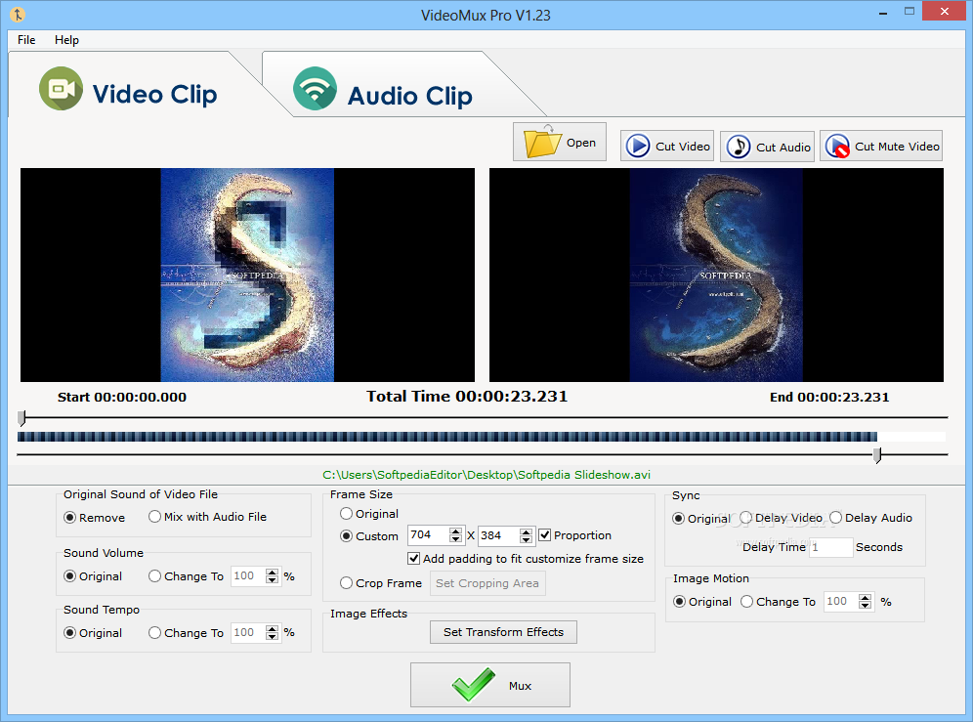
Task: Click the Video Clip camera icon
Action: [x=61, y=89]
